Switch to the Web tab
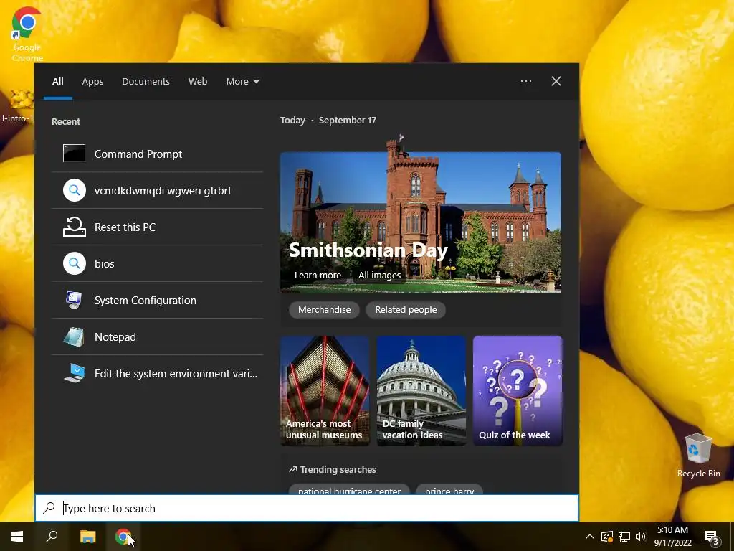 (198, 82)
